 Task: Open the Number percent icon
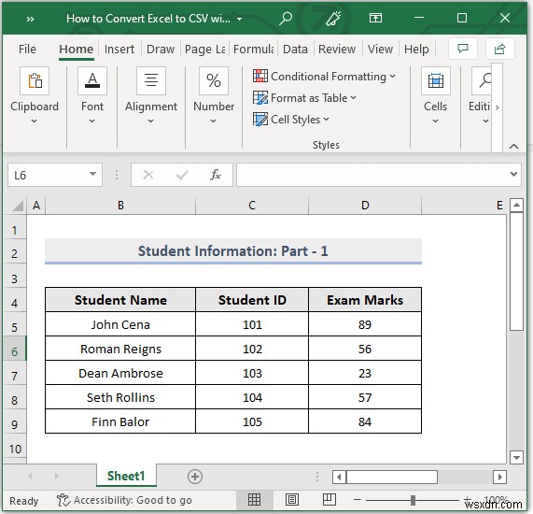click(214, 80)
